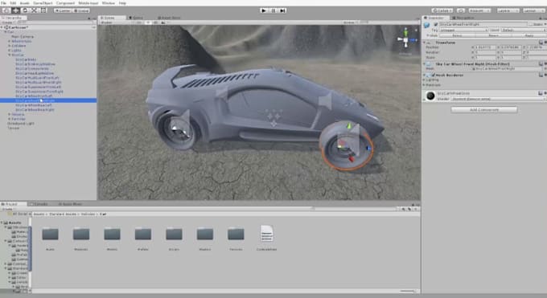Click the Project icon size slider
The height and width of the screenshot is (298, 547).
[x=408, y=291]
